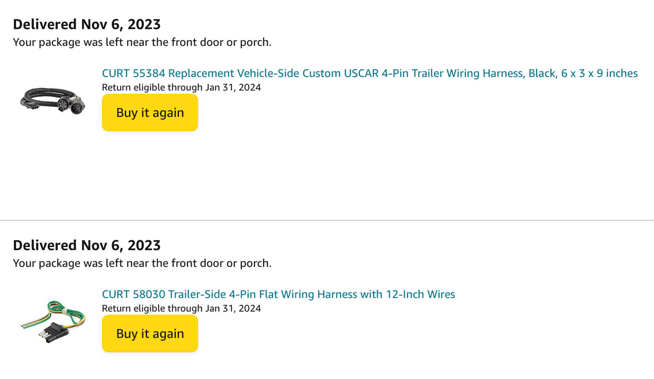654x379 pixels.
Task: Click the first package left near front door message
Action: (142, 43)
